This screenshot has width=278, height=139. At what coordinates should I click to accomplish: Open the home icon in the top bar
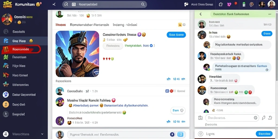(x=221, y=4)
